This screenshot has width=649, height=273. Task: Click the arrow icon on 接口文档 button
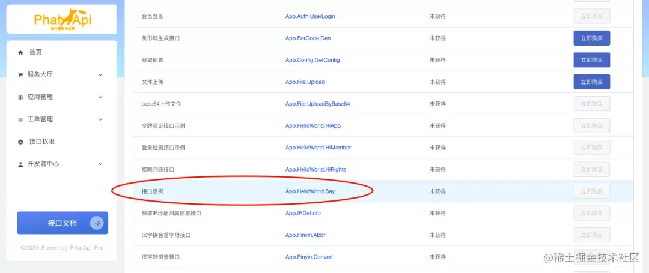tap(96, 223)
